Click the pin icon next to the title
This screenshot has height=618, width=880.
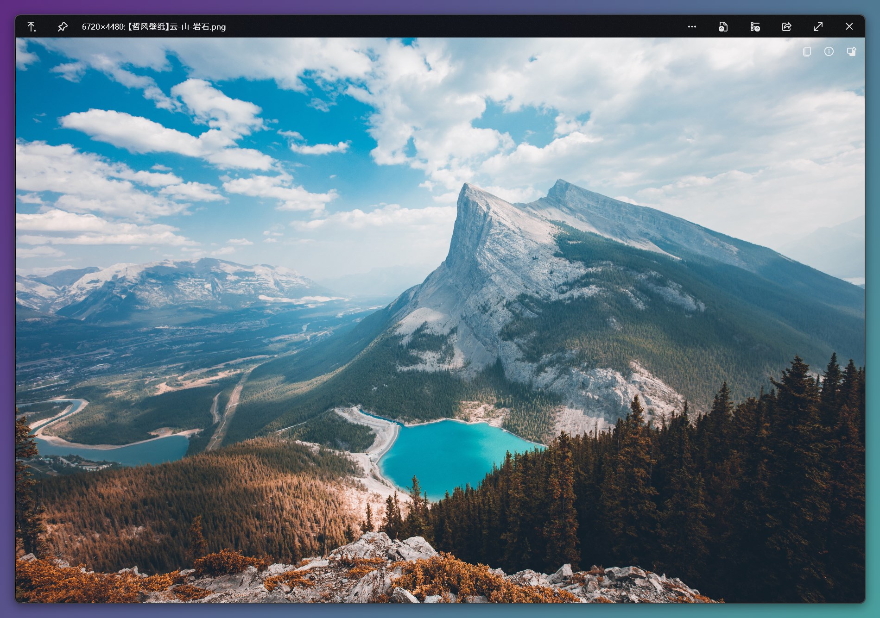click(62, 26)
